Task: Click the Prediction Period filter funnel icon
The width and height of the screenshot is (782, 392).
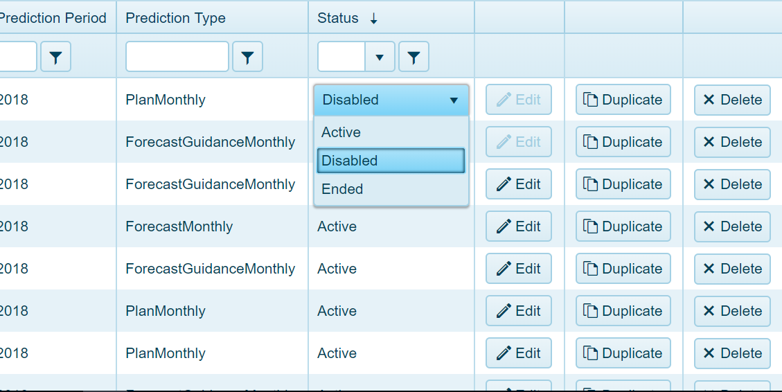Action: 56,57
